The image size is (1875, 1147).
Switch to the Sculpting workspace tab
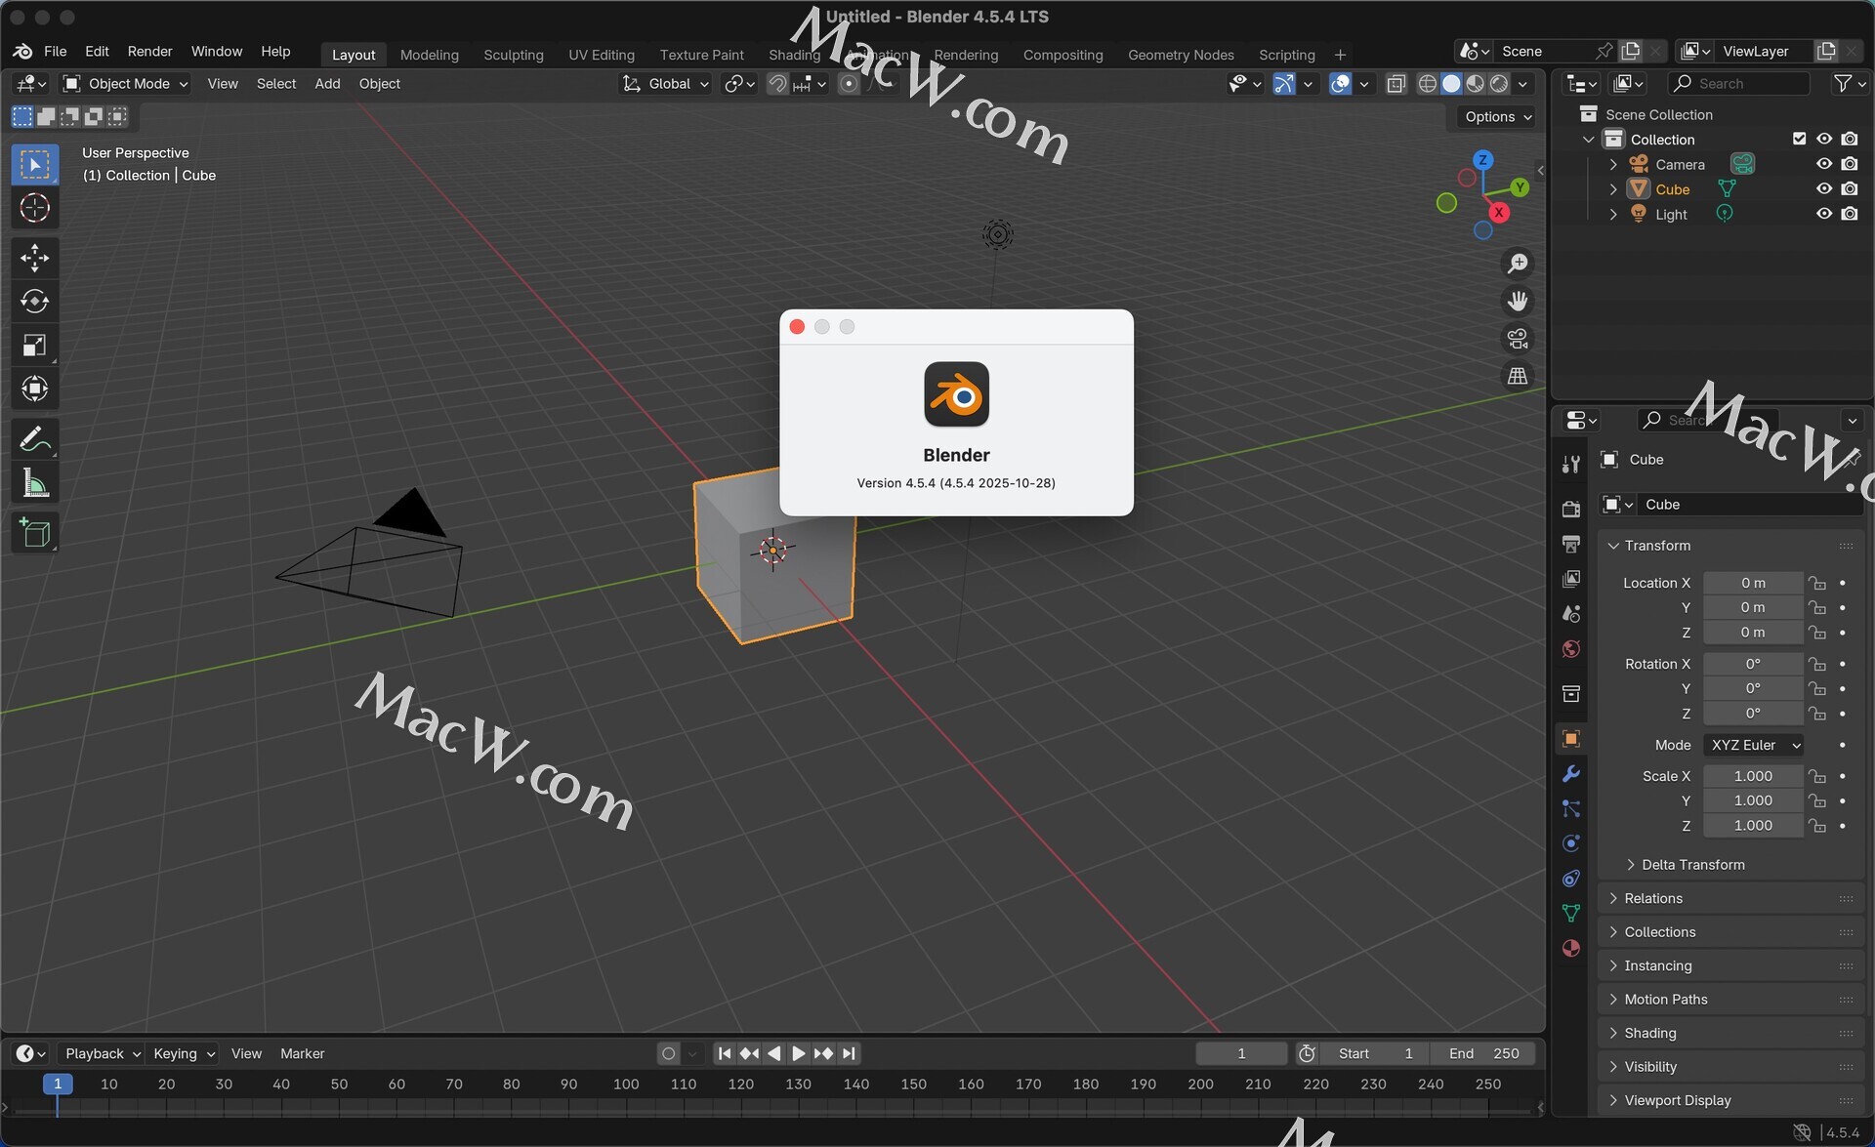tap(513, 55)
